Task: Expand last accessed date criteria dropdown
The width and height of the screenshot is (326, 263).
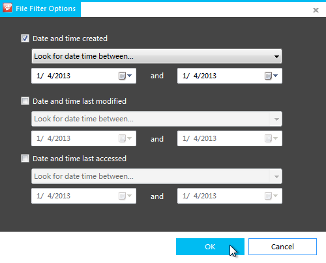Action: 156,176
